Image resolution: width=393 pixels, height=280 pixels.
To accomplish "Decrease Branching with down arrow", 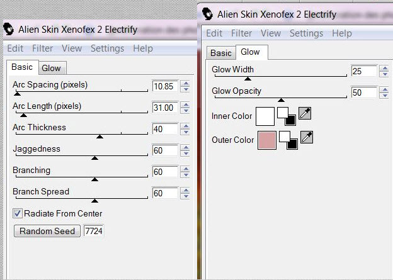I will click(185, 175).
